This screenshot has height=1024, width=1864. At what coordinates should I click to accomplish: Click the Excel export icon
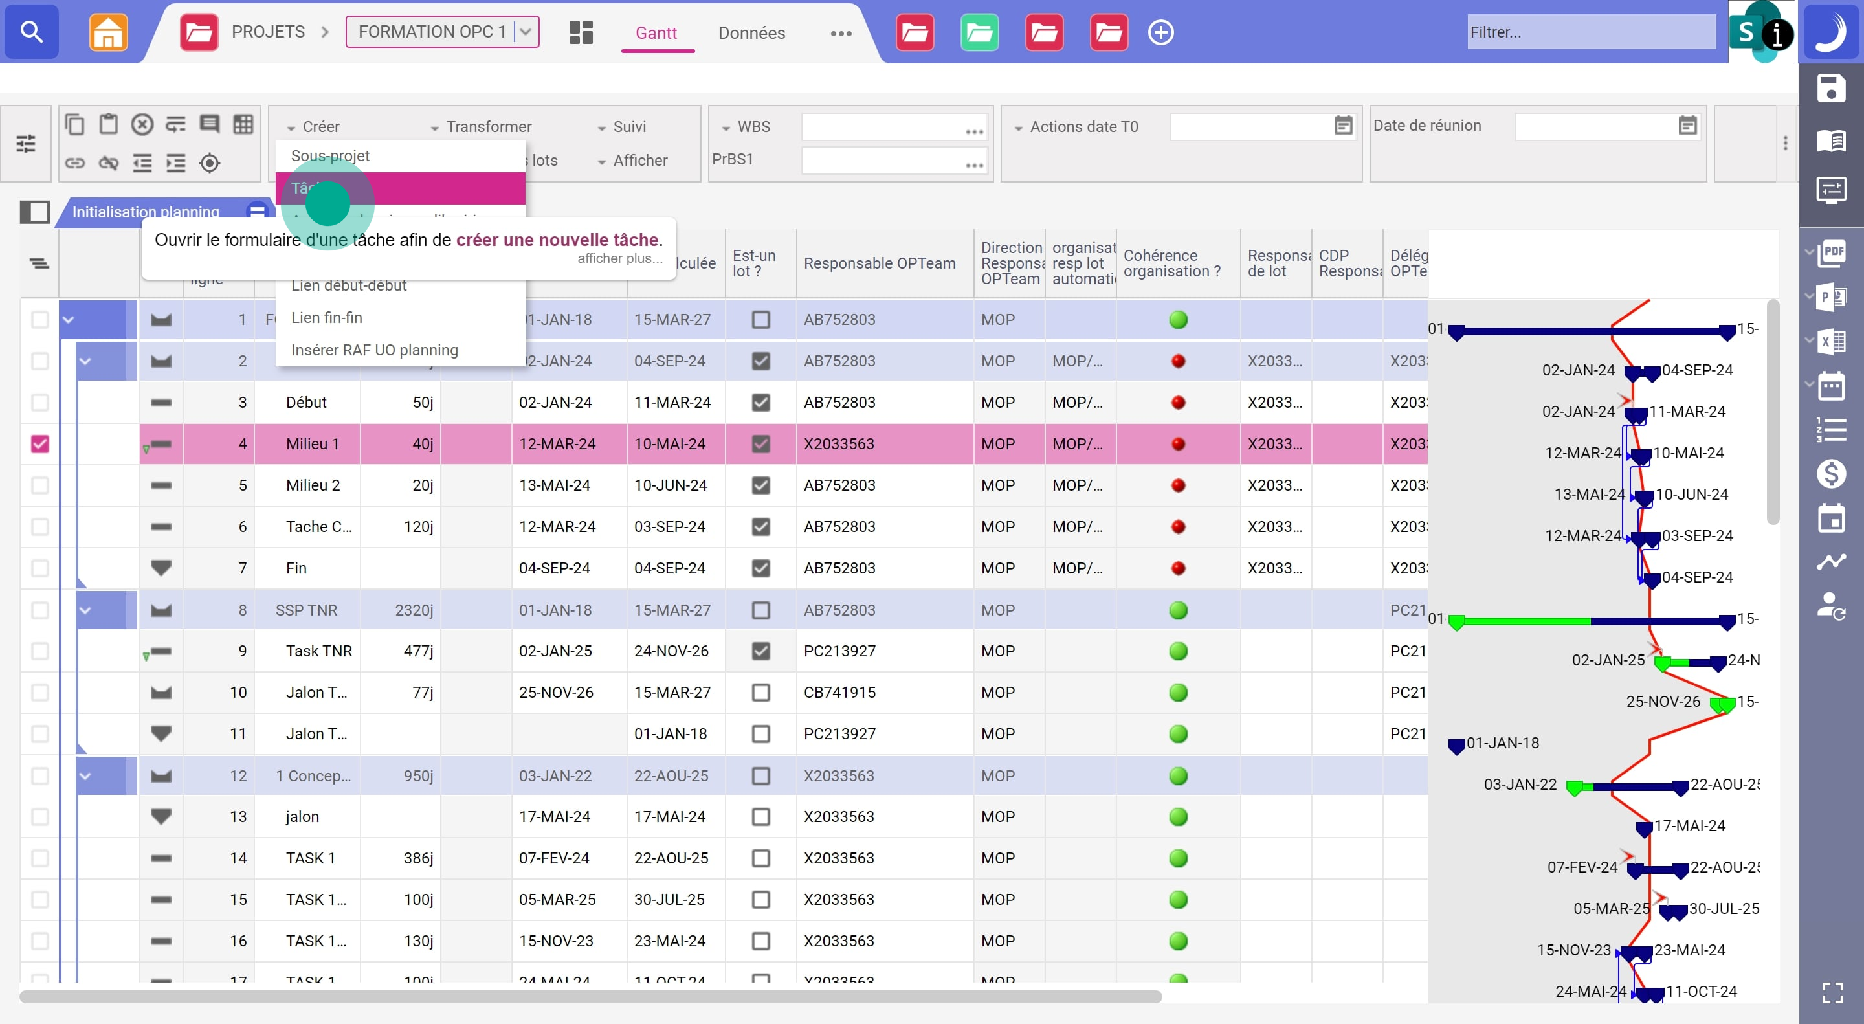1832,341
